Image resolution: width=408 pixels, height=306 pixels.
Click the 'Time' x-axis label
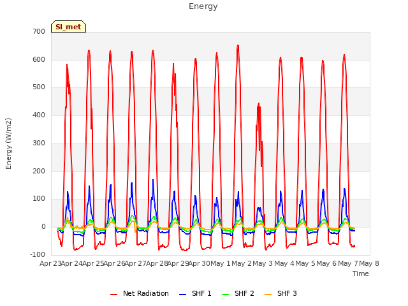click(361, 273)
